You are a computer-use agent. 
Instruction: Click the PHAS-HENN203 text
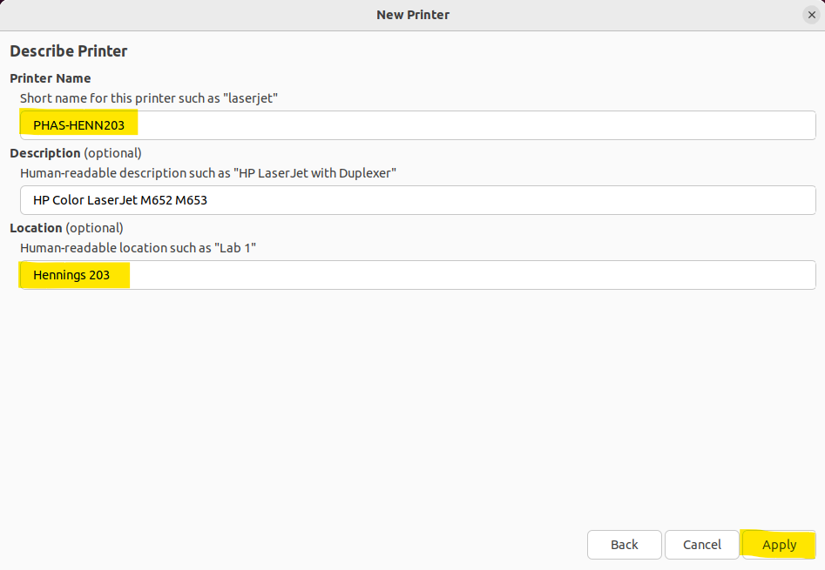point(79,125)
